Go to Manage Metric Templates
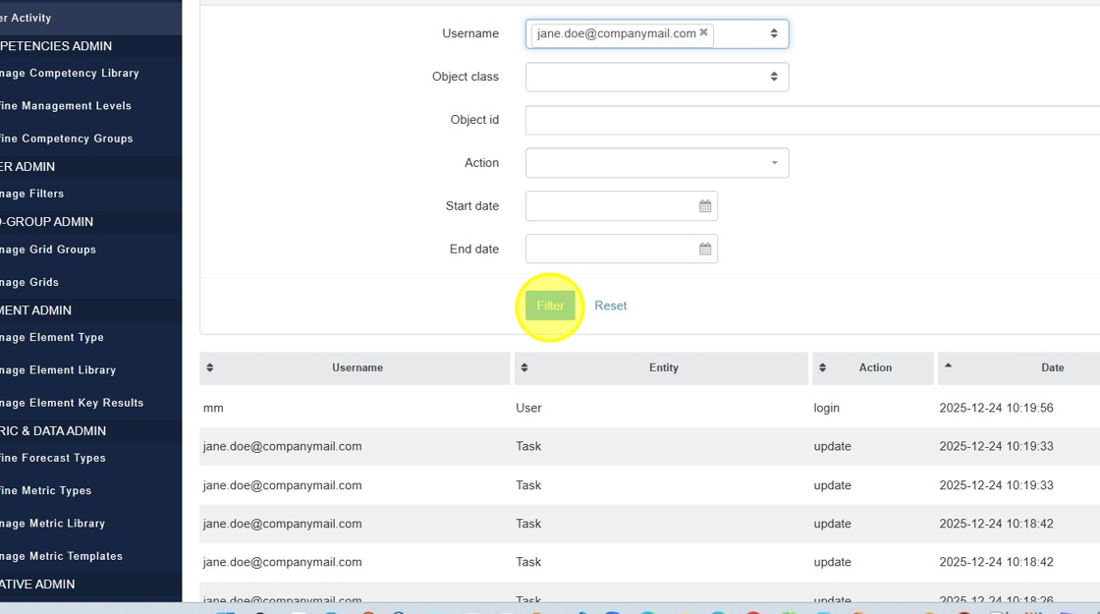 click(x=63, y=556)
